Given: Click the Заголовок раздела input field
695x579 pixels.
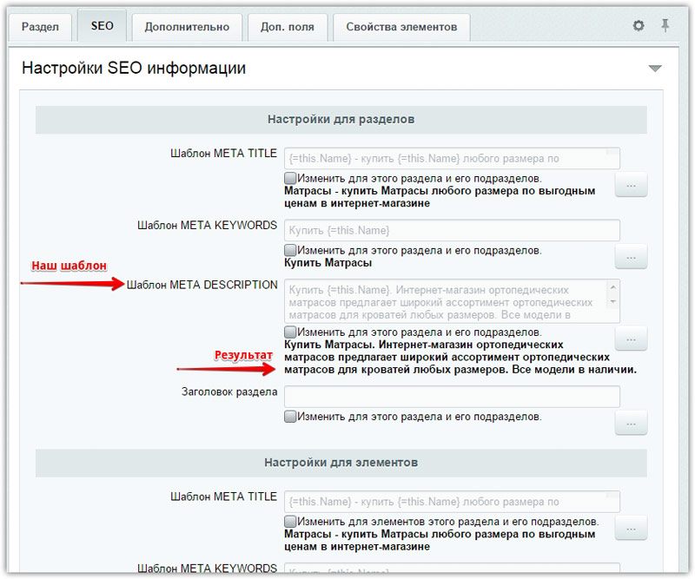Looking at the screenshot, I should (x=452, y=397).
